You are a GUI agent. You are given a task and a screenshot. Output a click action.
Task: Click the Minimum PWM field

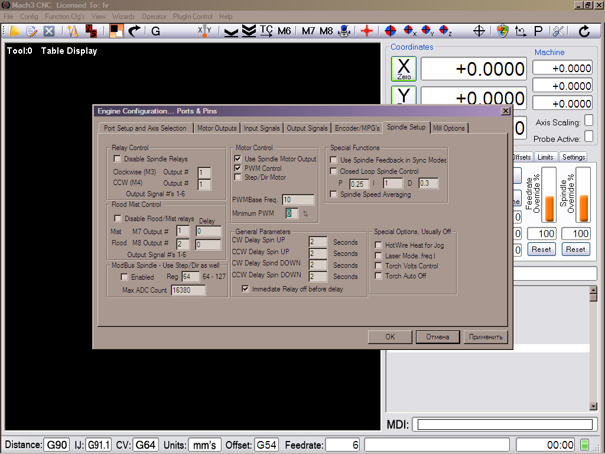point(292,213)
